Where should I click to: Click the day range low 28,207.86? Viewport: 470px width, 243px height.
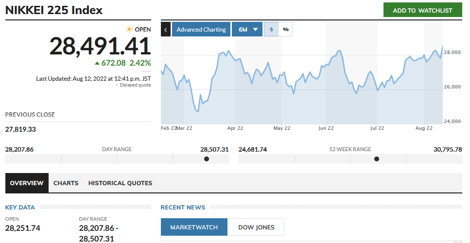click(x=19, y=149)
